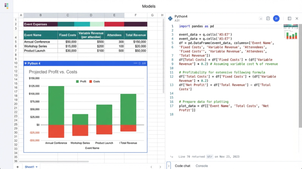This screenshot has width=302, height=169.
Task: Toggle the Profit legend entry
Action: coord(81,81)
